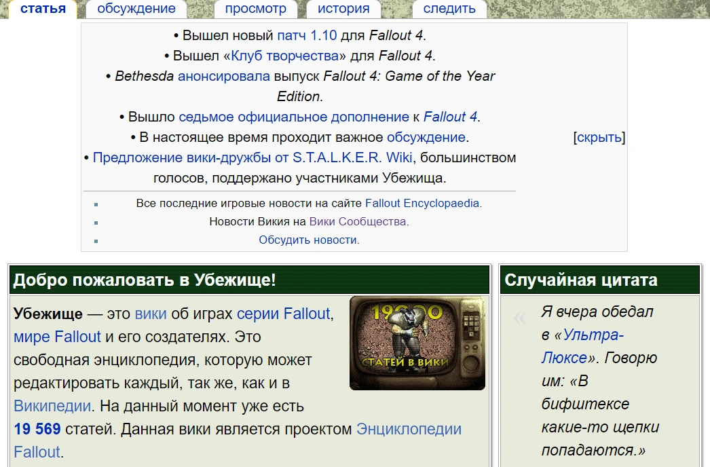The width and height of the screenshot is (710, 467).
Task: Click the TV thumbnail «статей в вики»
Action: pos(417,343)
